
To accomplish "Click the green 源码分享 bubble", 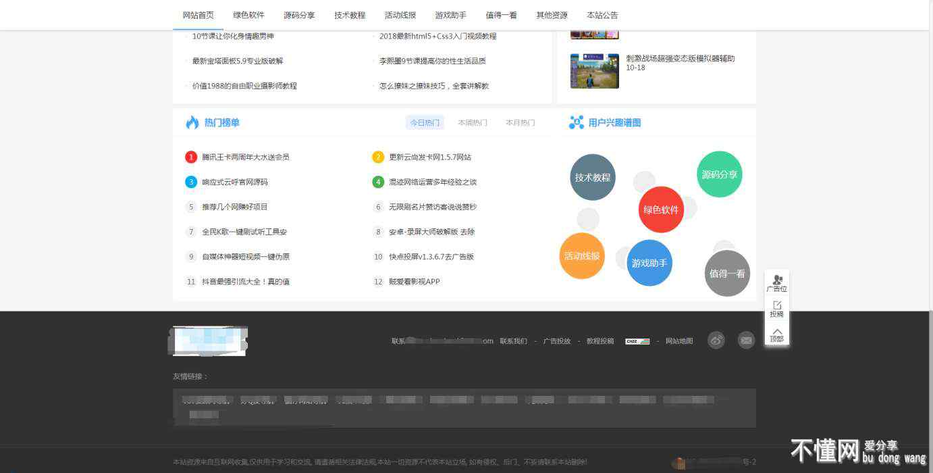I will 719,174.
